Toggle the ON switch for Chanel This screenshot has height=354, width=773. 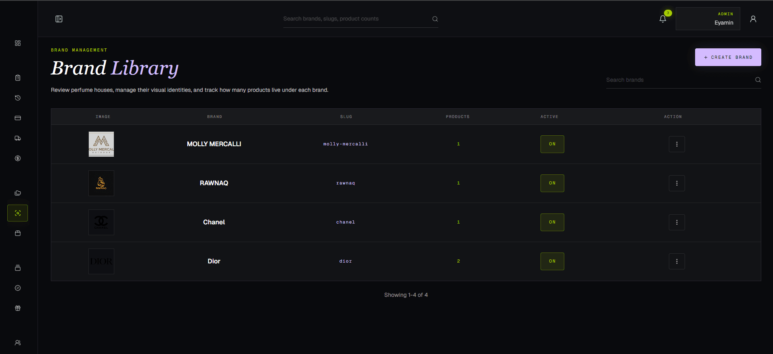click(x=552, y=222)
